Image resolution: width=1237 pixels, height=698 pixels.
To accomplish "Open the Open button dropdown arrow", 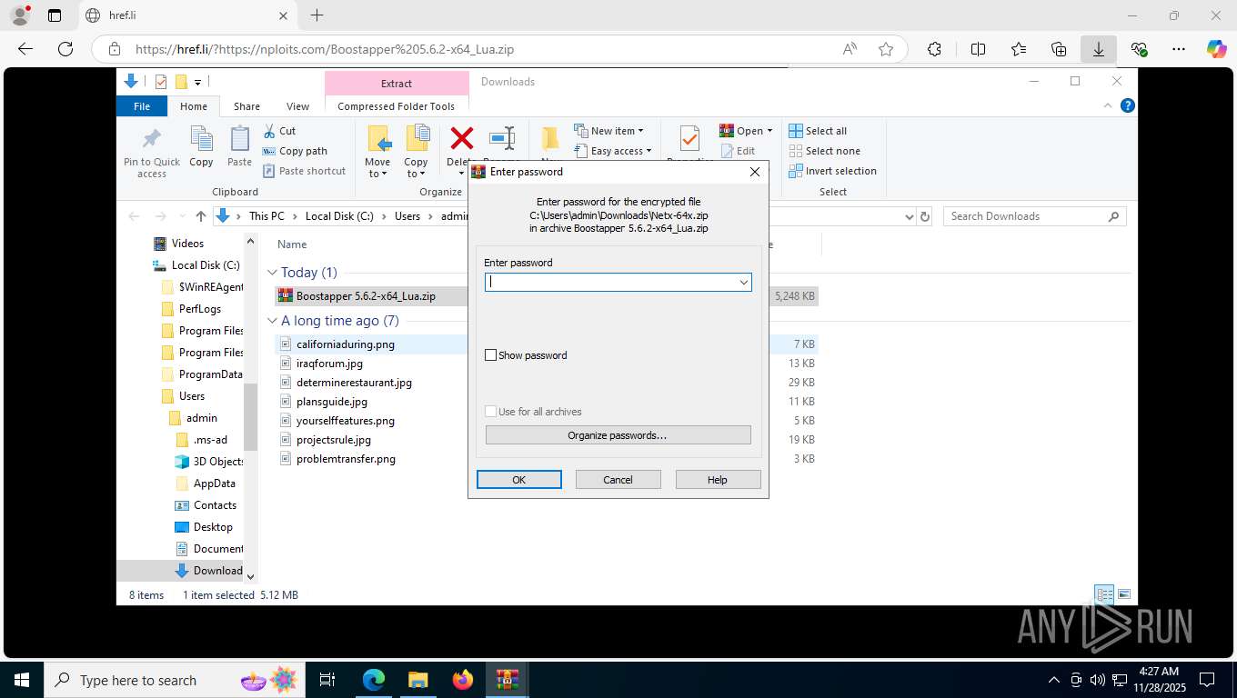I will 769,131.
